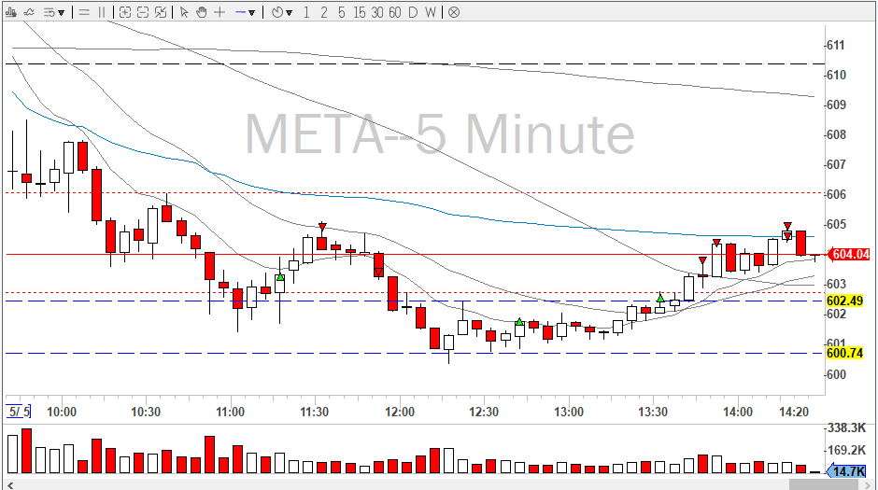Screen dimensions: 878x490
Task: Click the clock timeframe icon
Action: 277,12
